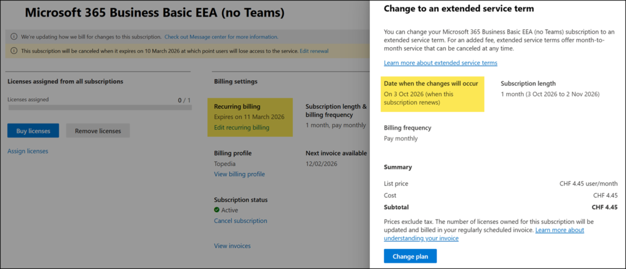
Task: Open Learn more about extended service terms
Action: tap(440, 62)
